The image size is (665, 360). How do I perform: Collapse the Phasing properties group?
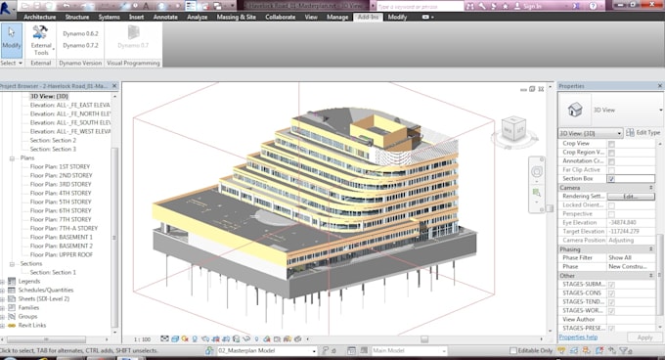[651, 249]
